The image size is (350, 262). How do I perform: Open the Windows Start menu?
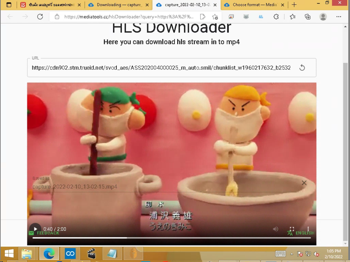(x=9, y=253)
